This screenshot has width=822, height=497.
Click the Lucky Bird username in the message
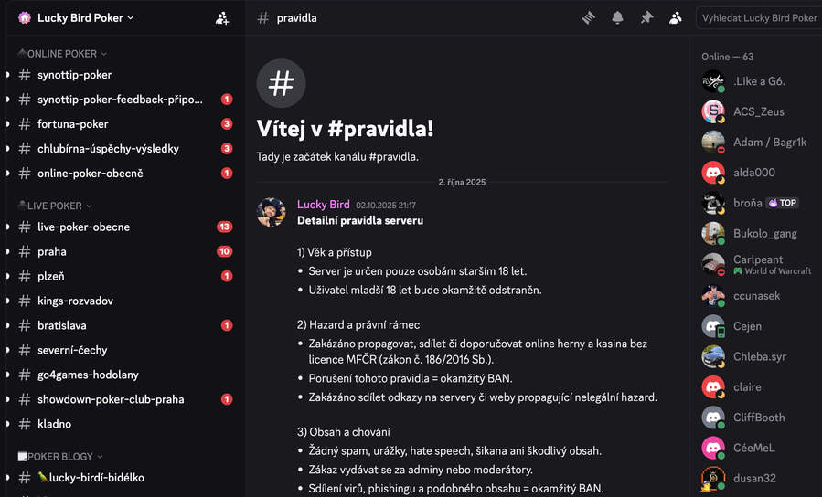point(323,205)
